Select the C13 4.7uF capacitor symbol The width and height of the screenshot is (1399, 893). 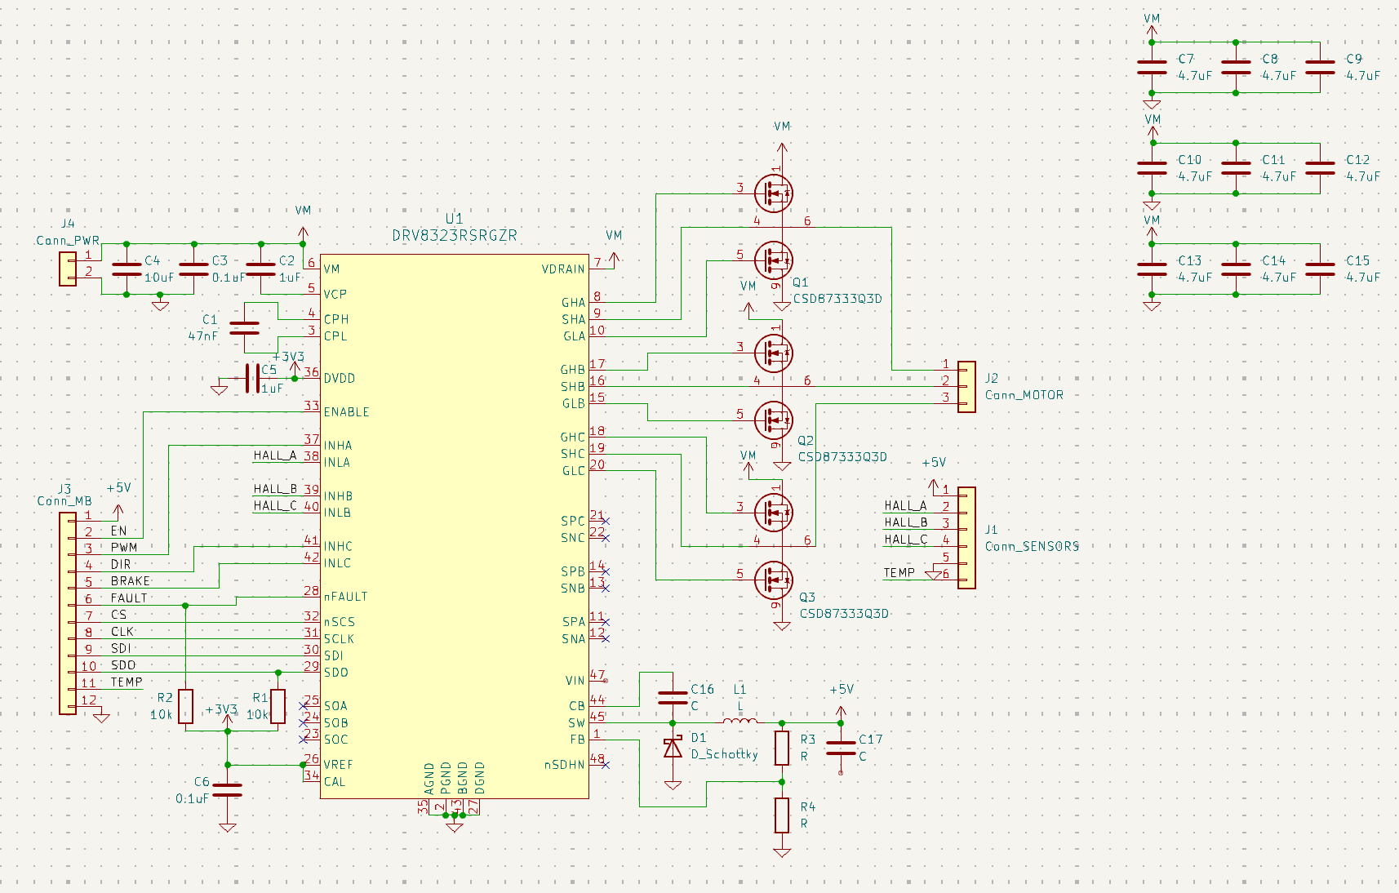(1152, 269)
